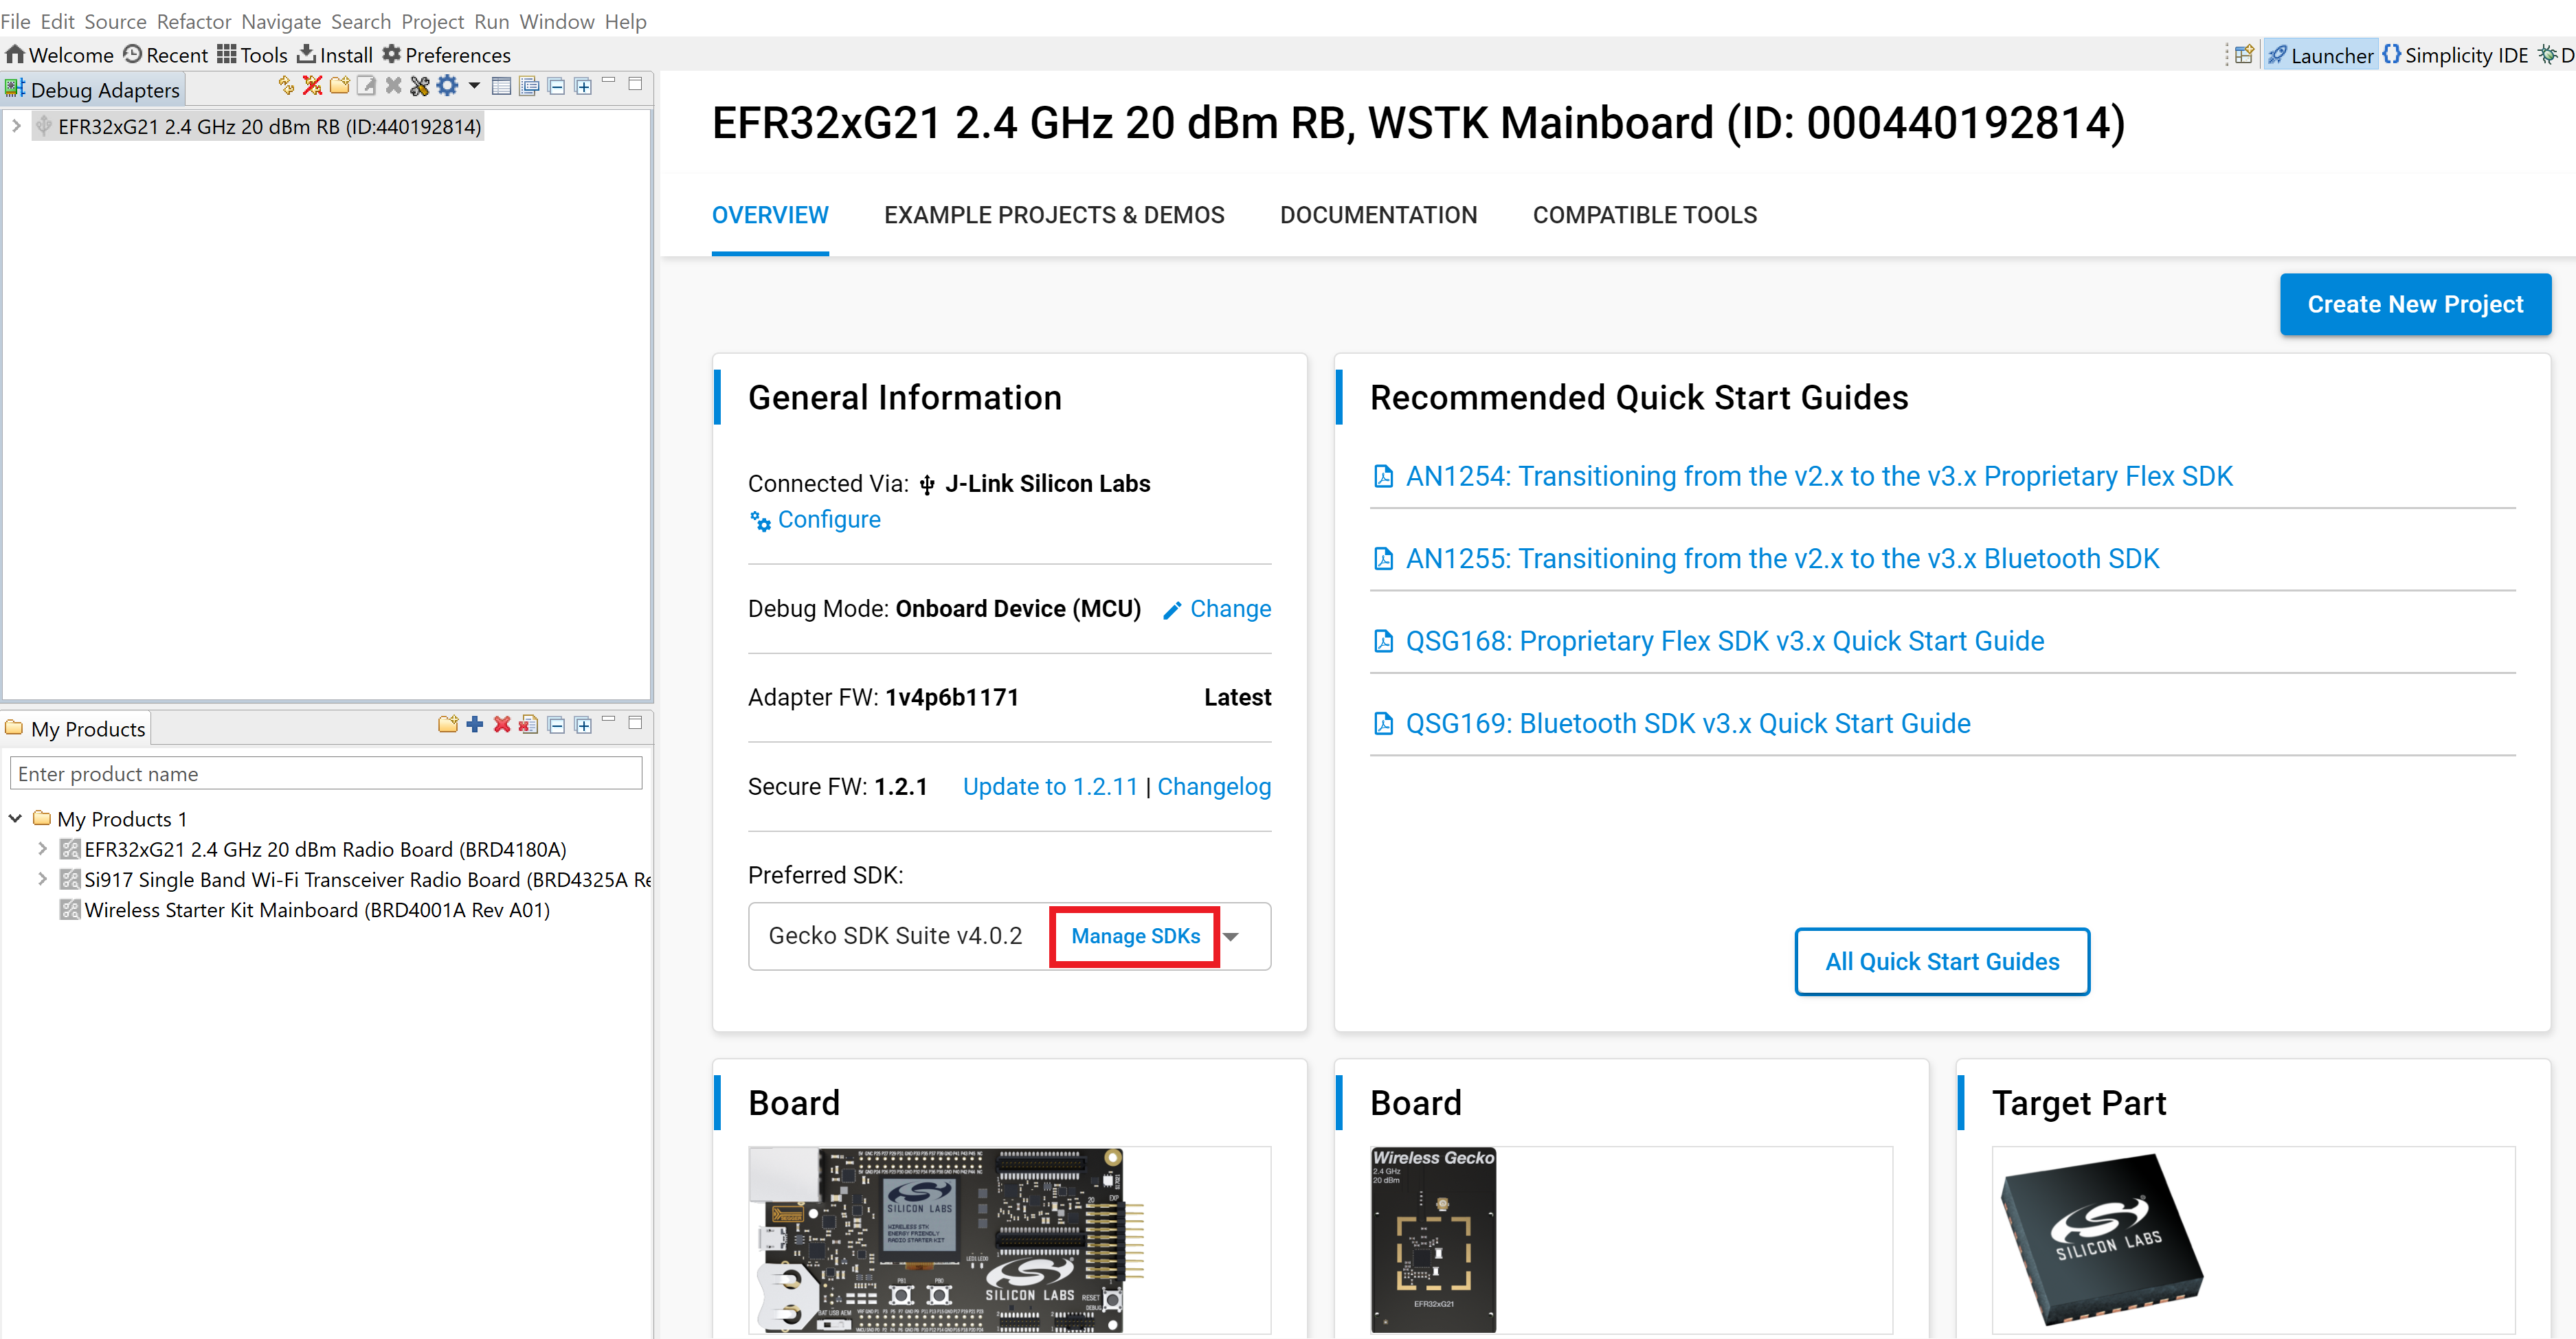The image size is (2576, 1339).
Task: Click Manage SDKs button
Action: tap(1134, 935)
